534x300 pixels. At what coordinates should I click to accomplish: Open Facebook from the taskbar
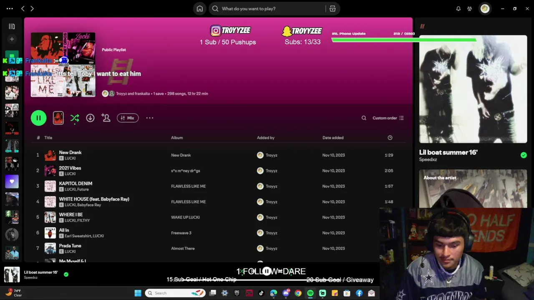359,293
